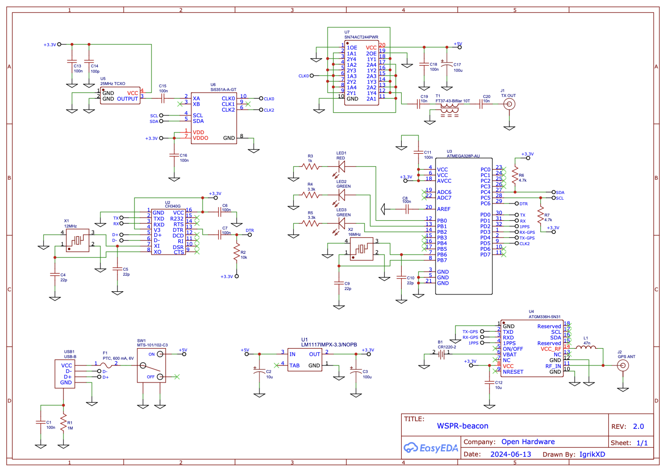
Task: Click the SDA net port near R6
Action: coord(558,192)
